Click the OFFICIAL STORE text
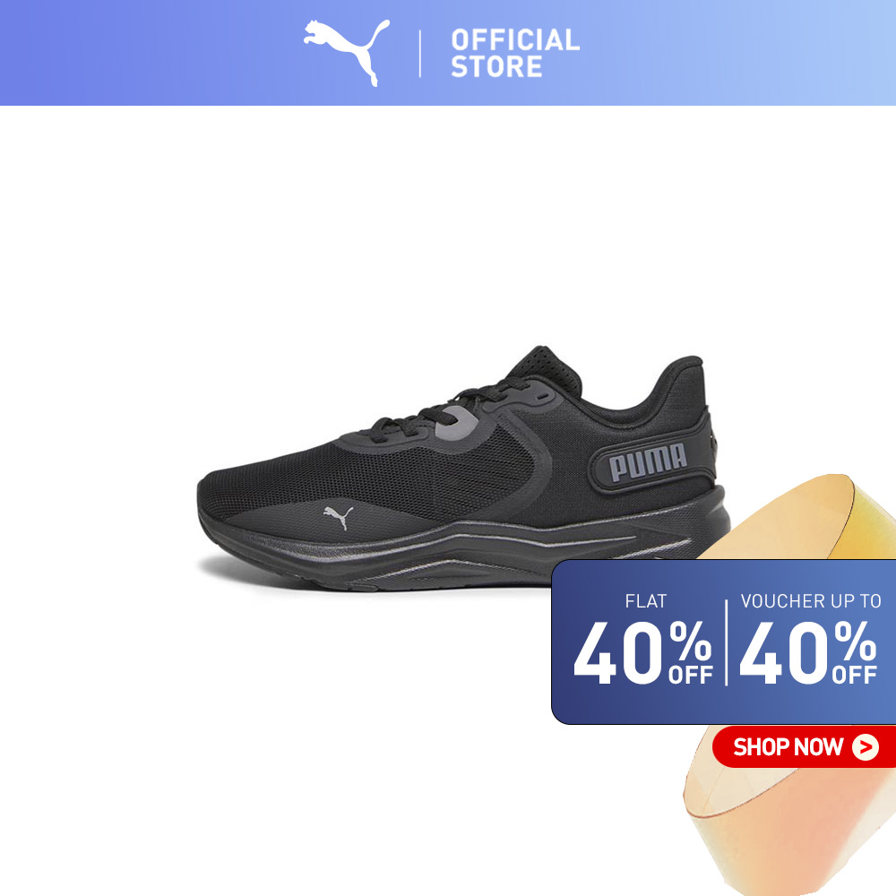This screenshot has height=896, width=896. coord(515,53)
